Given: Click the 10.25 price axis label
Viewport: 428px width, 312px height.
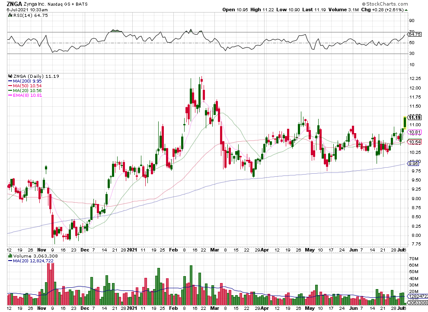Looking at the screenshot, I should [x=415, y=153].
